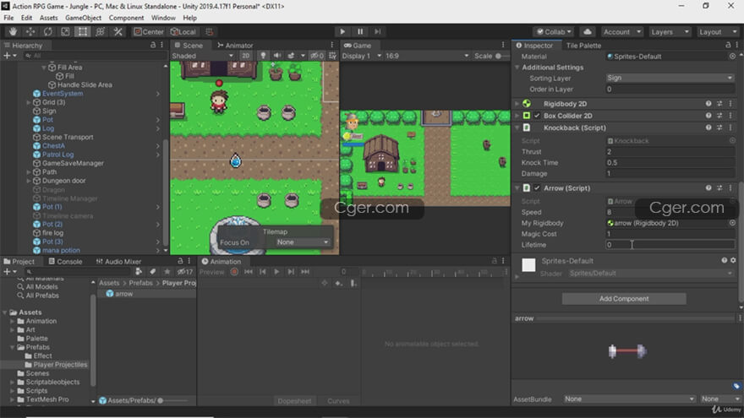This screenshot has height=418, width=744.
Task: Click the Step frame button
Action: point(378,32)
